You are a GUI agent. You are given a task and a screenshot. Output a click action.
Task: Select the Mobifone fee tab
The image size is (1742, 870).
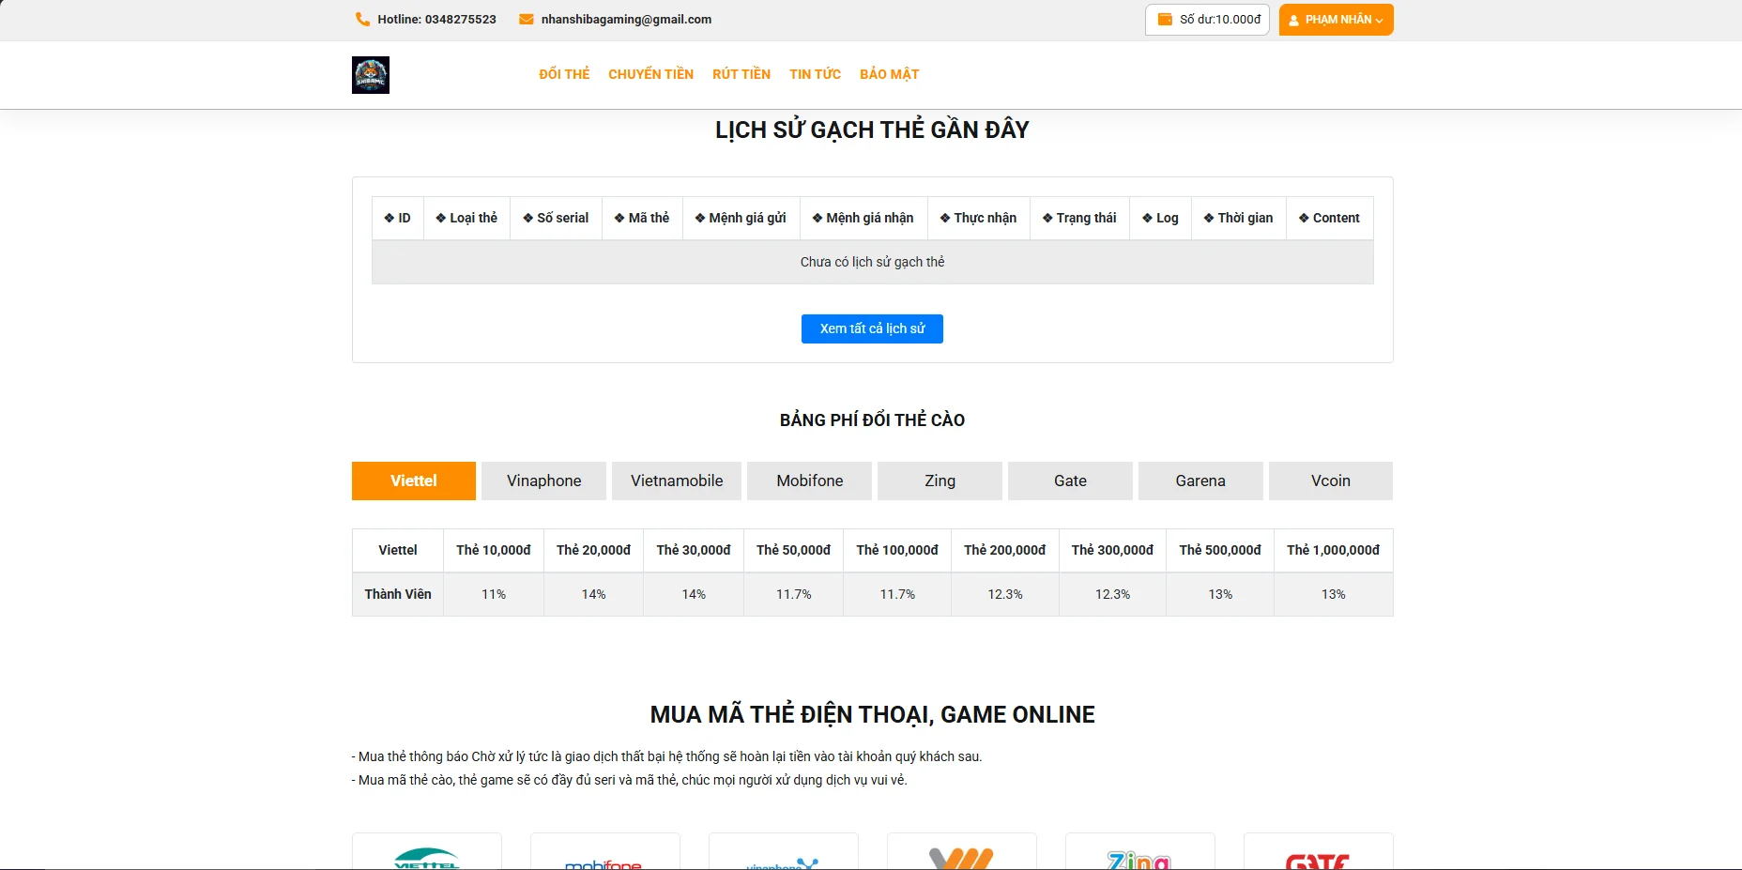pyautogui.click(x=810, y=481)
